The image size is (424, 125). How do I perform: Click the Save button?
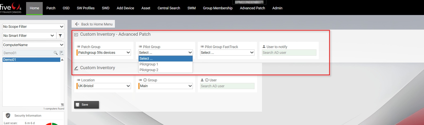coord(86,105)
